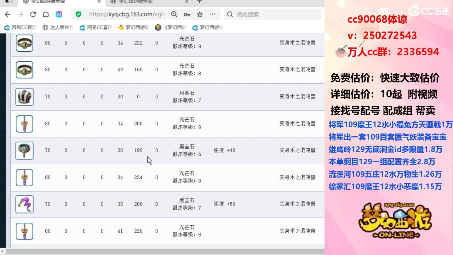The image size is (453, 255).
Task: Open the 网易CC直播 bookmark
Action: point(96,27)
